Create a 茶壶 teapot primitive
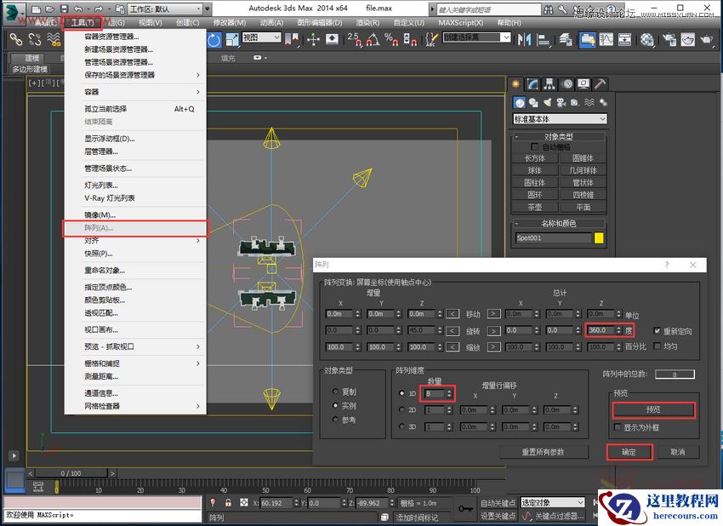Screen dimensions: 723x526 (x=534, y=206)
